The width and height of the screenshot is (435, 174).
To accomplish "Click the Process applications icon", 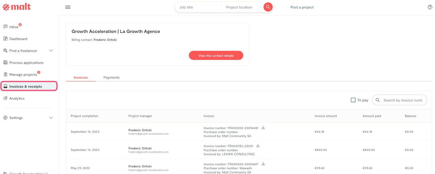I will 5,62.
